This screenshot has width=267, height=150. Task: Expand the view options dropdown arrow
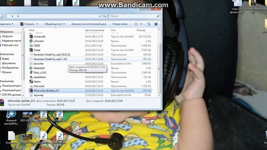(141, 24)
